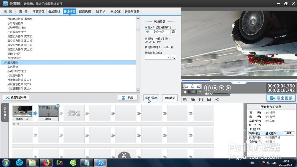
Task: Click 删除转场 button
Action: click(x=170, y=98)
